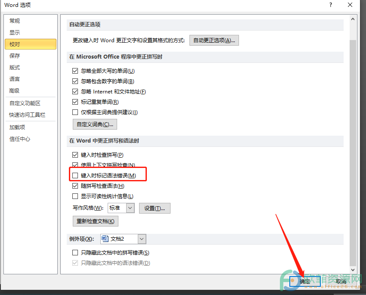Viewport: 366px width, 295px height.
Task: Enable 仅根据主词典提供建议(I)
Action: 75,112
